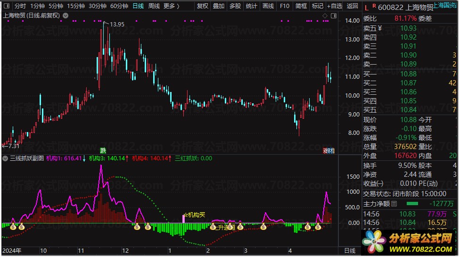Image resolution: width=460 pixels, height=257 pixels.
Task: Toggle the 简框 simple frame
Action: pos(301,6)
